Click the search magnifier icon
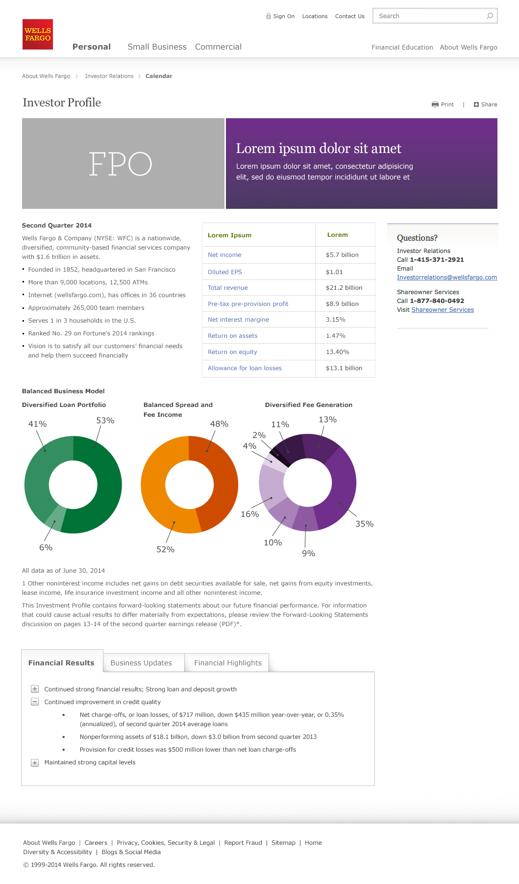This screenshot has width=519, height=884. pyautogui.click(x=490, y=16)
